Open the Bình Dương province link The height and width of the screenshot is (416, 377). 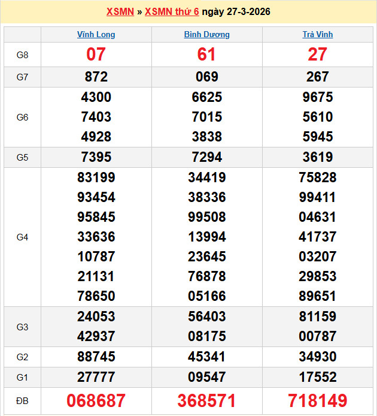[206, 35]
